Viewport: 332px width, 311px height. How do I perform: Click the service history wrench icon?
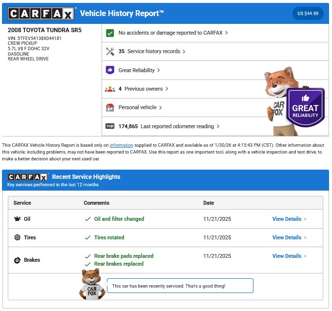coord(110,51)
